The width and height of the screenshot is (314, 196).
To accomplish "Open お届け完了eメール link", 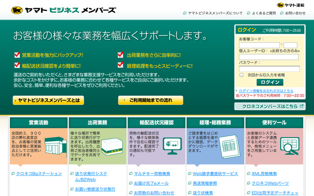I will pos(151,183).
